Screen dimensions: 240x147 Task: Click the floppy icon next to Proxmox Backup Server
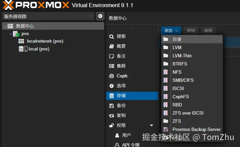166,129
